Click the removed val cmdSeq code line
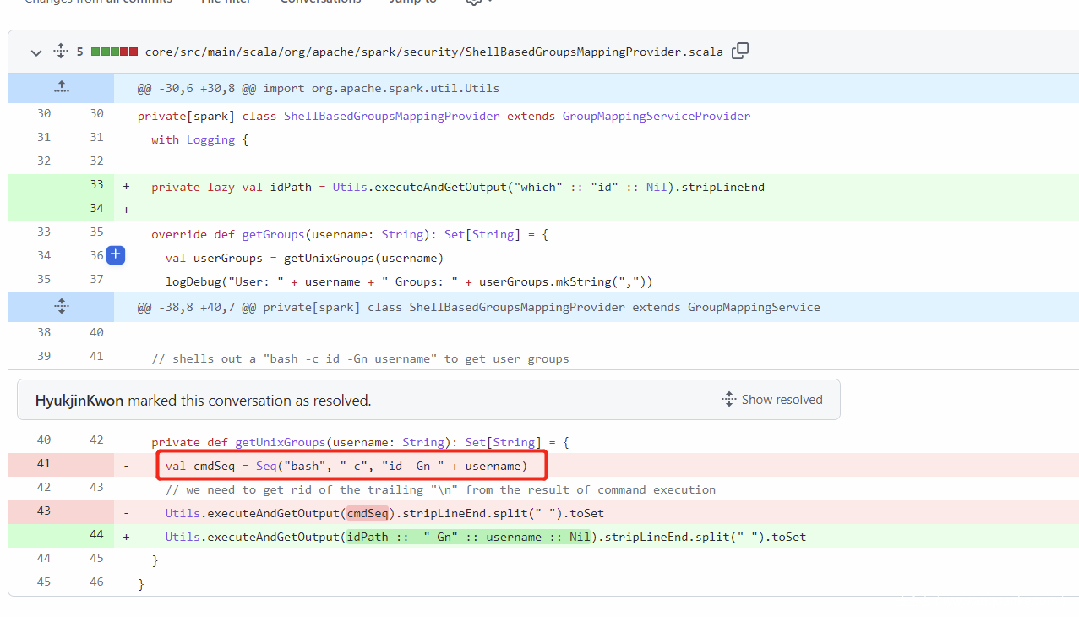The image size is (1079, 617). pos(346,466)
